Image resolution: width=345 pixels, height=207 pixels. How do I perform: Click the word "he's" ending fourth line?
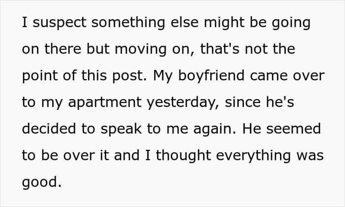[x=280, y=103]
